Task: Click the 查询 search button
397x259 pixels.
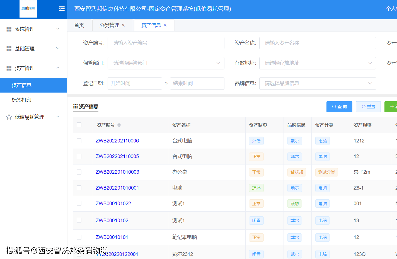Action: point(339,107)
